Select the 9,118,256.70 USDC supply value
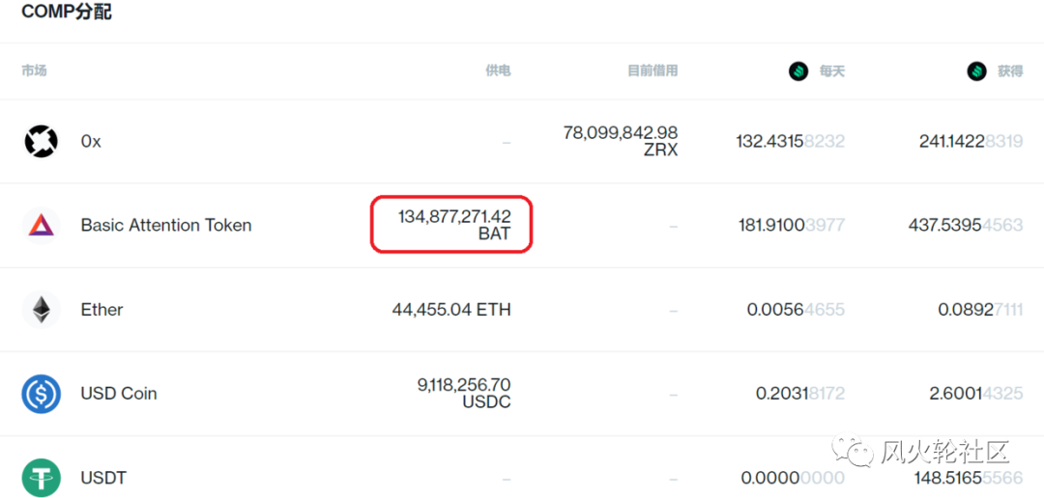The image size is (1044, 498). tap(465, 393)
